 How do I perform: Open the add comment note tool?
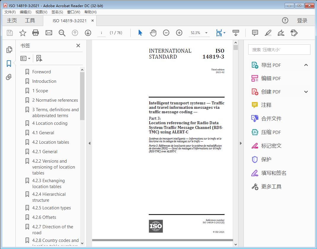(255, 33)
